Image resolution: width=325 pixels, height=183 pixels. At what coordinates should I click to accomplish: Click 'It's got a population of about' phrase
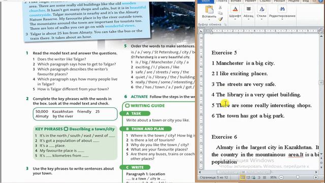[66, 140]
